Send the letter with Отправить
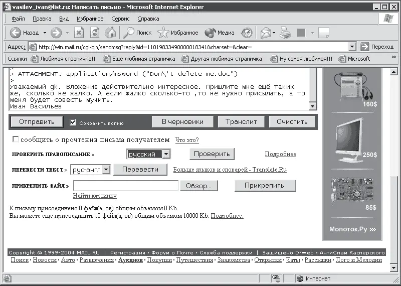401x286 pixels. pos(37,122)
